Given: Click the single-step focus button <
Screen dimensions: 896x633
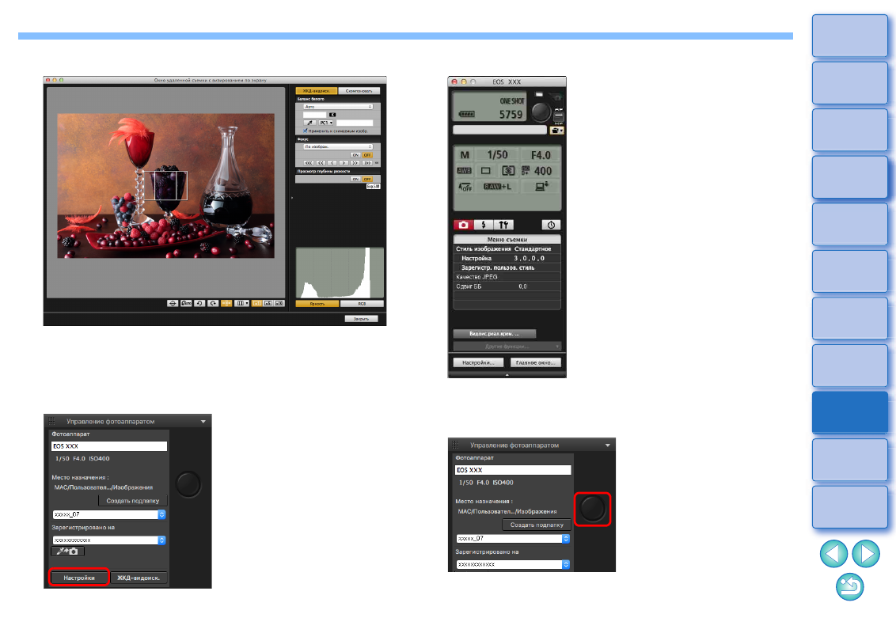Looking at the screenshot, I should point(332,163).
